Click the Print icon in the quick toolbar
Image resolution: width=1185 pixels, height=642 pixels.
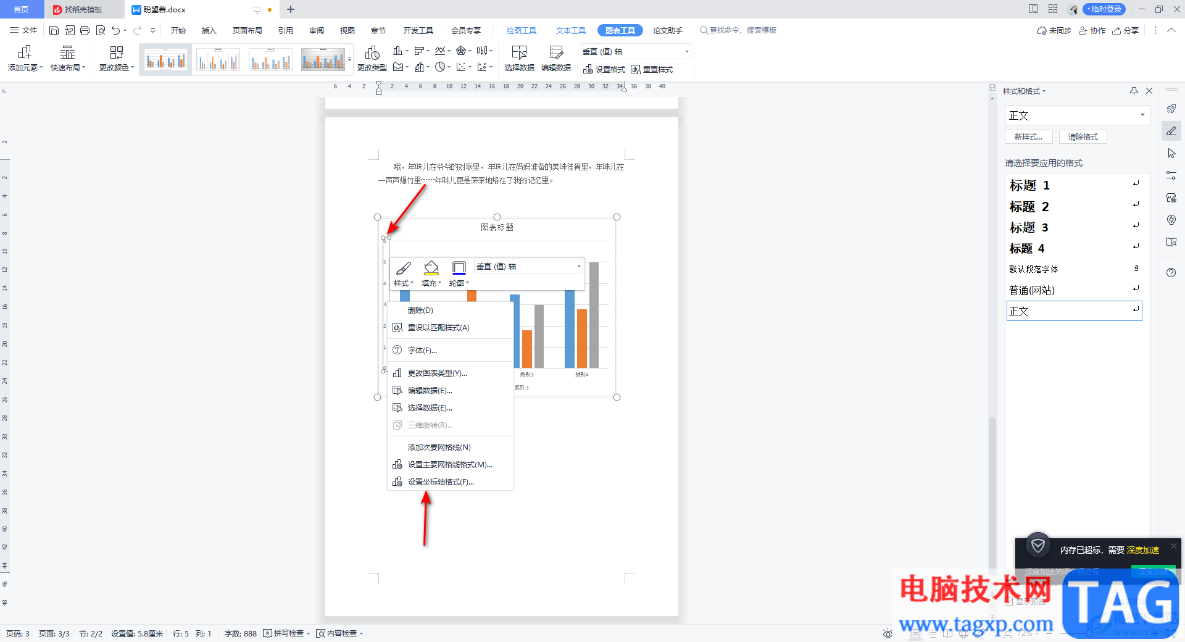click(x=85, y=30)
